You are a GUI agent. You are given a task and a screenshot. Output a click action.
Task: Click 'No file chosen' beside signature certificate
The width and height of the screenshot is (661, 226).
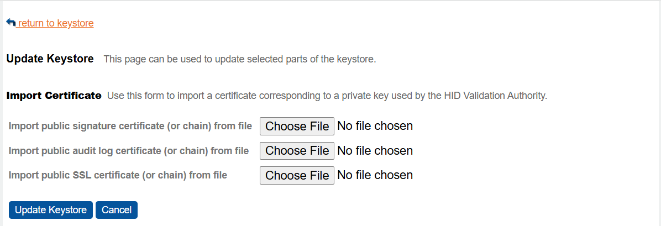375,126
